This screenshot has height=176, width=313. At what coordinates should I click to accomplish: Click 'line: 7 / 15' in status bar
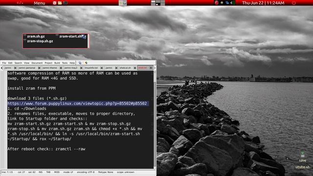[7, 172]
